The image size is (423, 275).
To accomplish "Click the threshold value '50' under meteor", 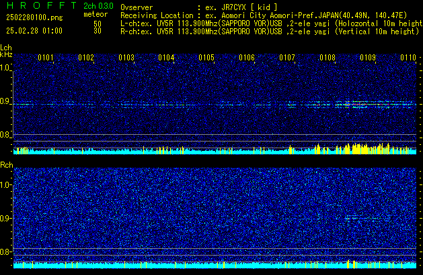I will [x=98, y=23].
